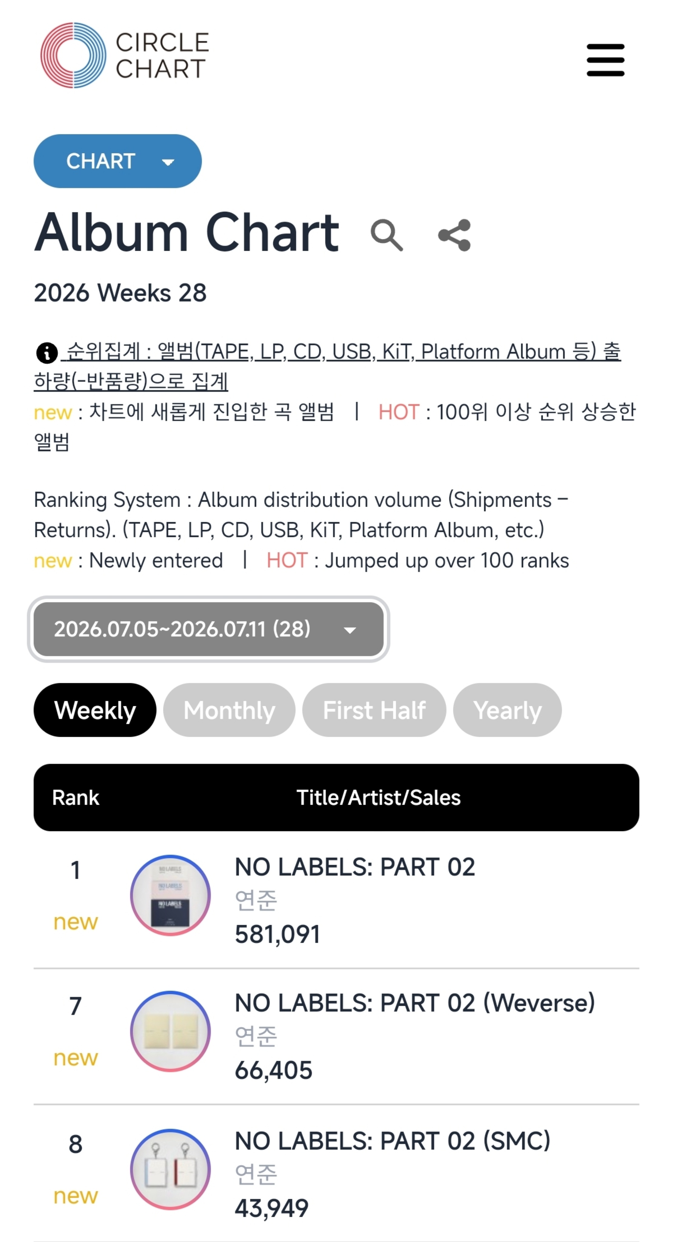Click the info icon before 순위집계

[x=47, y=353]
